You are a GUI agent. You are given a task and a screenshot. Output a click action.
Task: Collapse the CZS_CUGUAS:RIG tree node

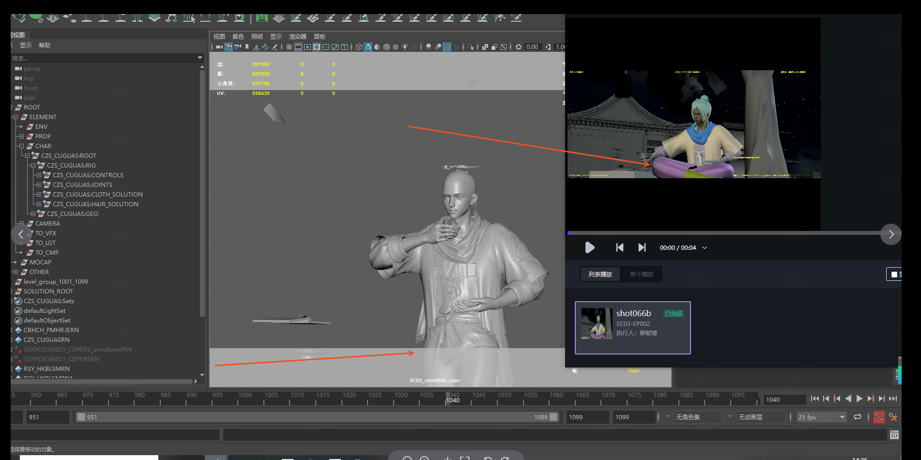[x=33, y=166]
